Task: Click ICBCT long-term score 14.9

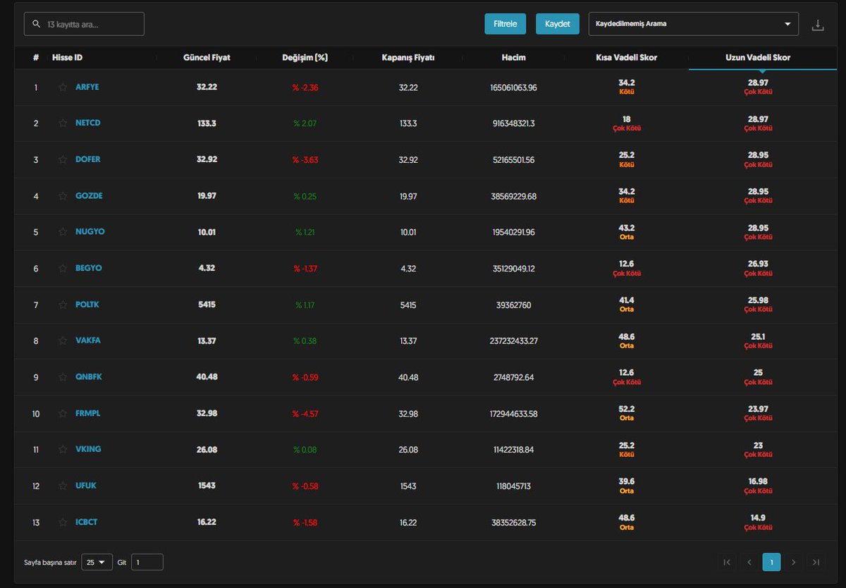Action: (758, 518)
